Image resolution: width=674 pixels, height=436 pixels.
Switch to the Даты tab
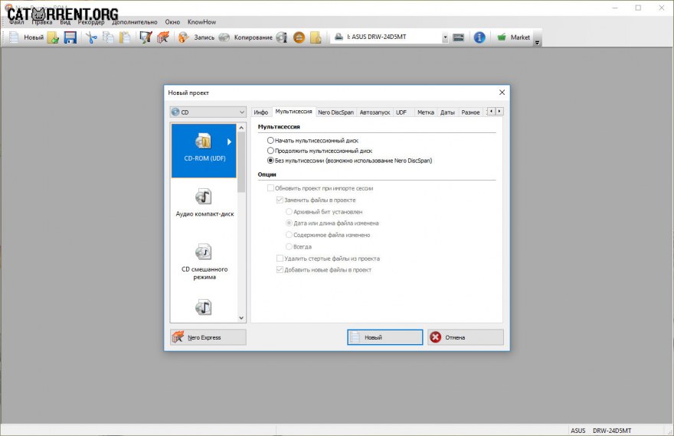point(447,112)
